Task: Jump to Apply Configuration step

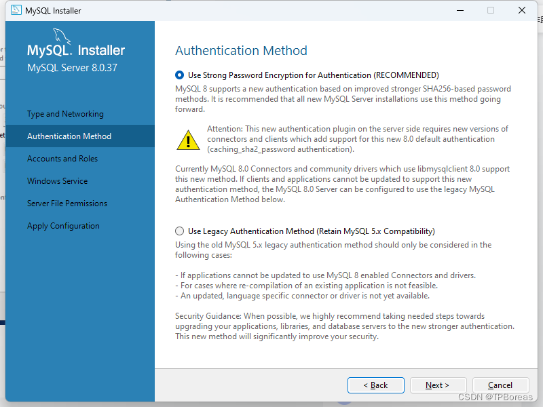Action: click(63, 226)
